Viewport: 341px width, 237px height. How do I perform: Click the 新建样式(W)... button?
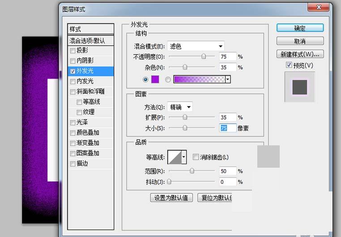point(300,54)
